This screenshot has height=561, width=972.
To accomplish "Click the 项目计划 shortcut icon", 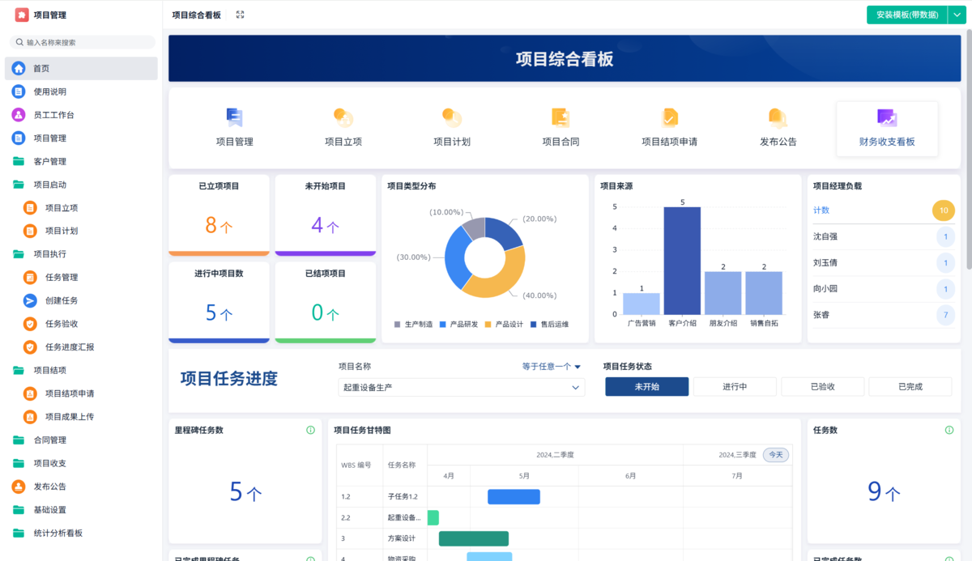I will (x=452, y=118).
